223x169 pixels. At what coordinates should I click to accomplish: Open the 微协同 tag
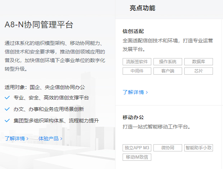click(x=167, y=148)
